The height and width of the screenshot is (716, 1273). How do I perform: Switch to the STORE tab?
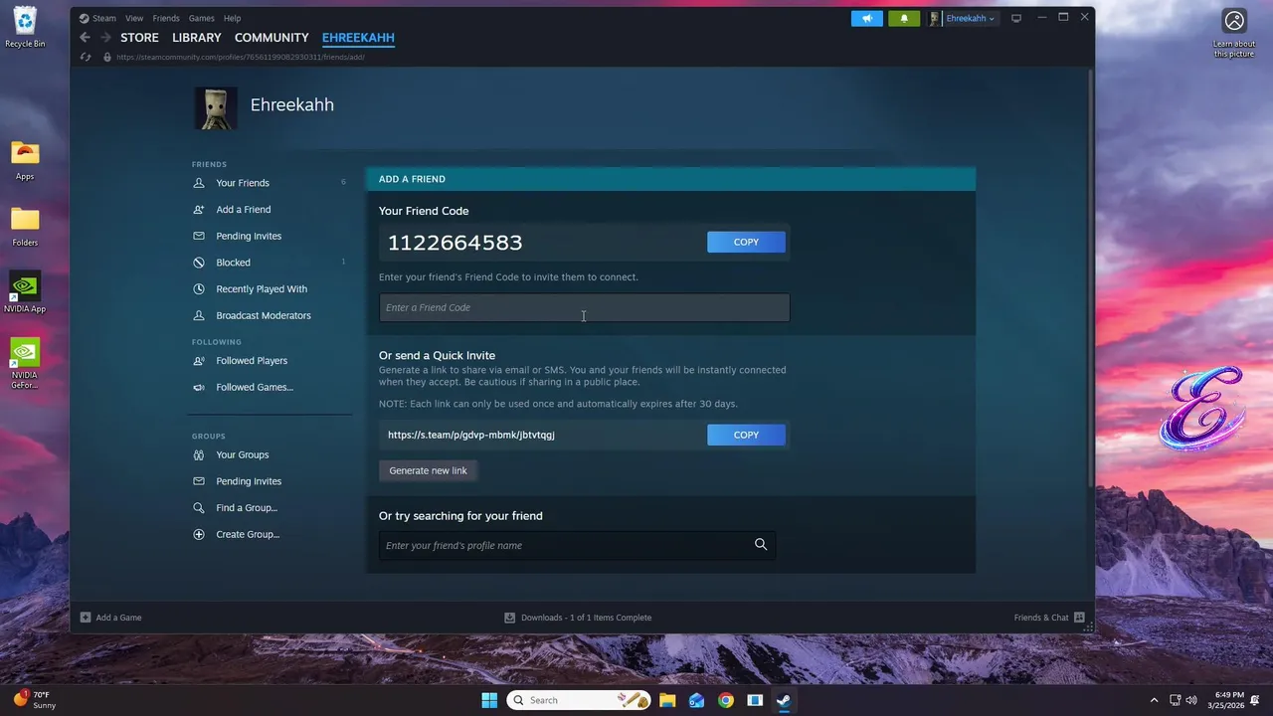[139, 38]
